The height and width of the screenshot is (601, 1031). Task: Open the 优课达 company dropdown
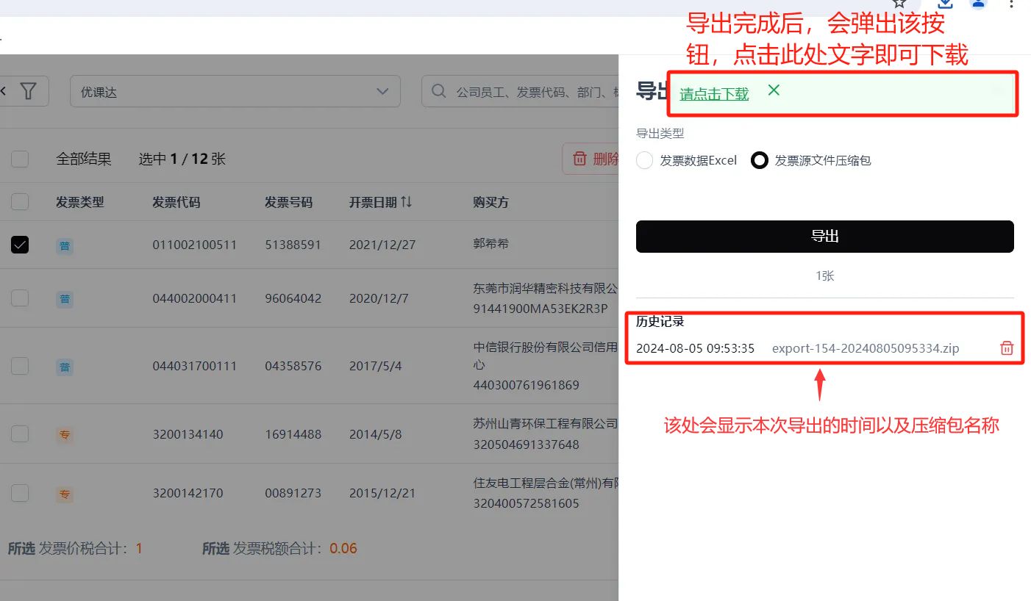(x=235, y=91)
